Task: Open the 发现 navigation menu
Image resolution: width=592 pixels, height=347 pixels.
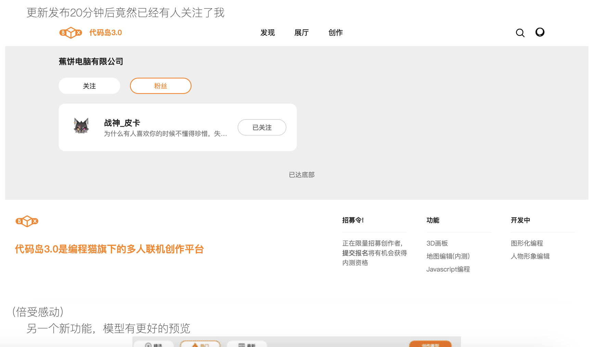Action: (x=268, y=33)
